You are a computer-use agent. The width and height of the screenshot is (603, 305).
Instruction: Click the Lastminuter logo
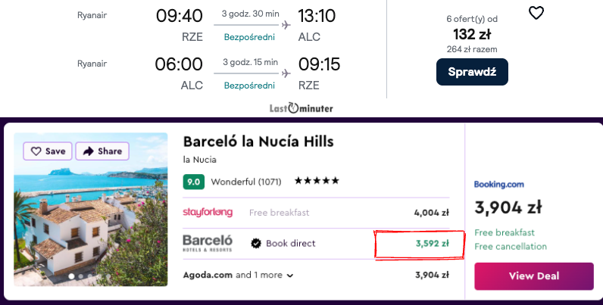301,108
